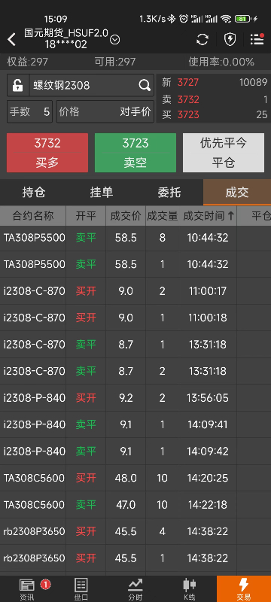
Task: Click the 开平 column header
Action: point(86,216)
